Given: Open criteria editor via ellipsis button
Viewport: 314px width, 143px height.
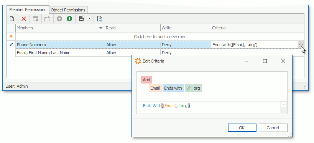Looking at the screenshot, I should pos(301,45).
